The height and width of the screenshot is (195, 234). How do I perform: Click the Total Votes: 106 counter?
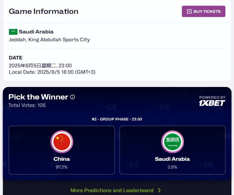tap(27, 105)
